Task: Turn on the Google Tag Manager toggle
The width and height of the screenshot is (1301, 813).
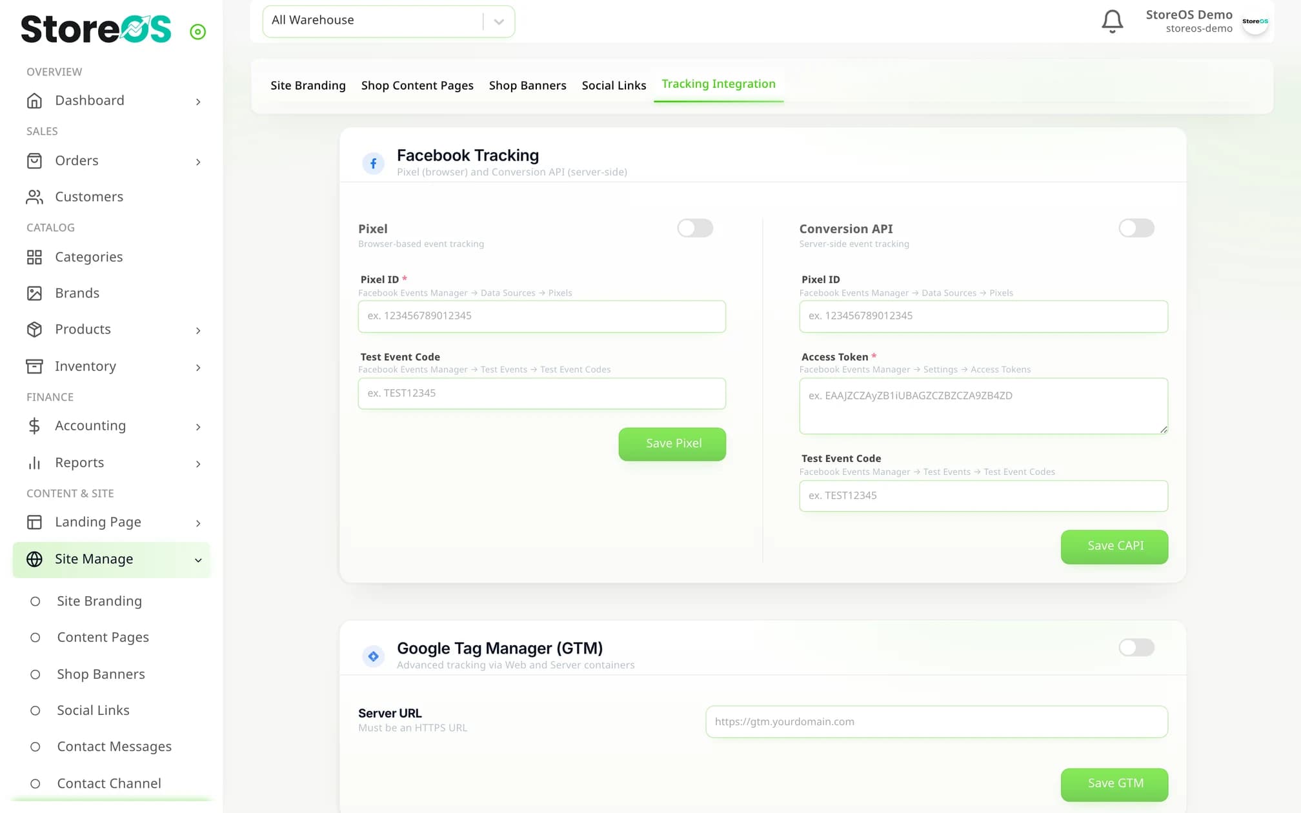Action: point(1136,647)
